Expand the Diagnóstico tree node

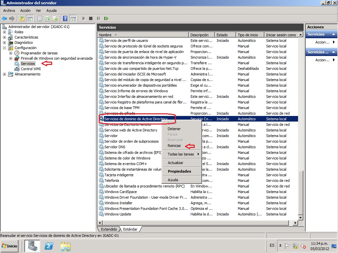(4, 42)
